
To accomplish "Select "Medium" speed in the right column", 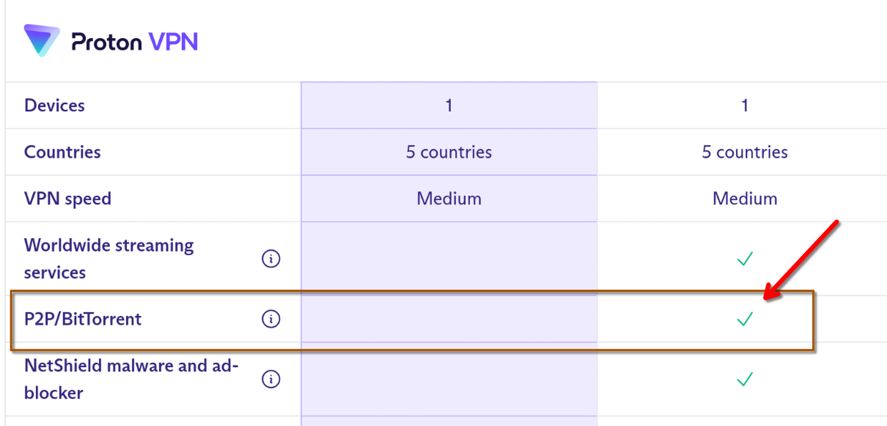I will pos(745,199).
